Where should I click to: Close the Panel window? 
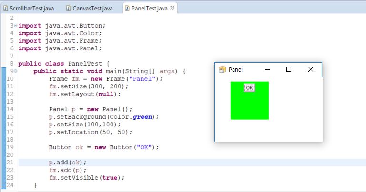click(x=310, y=69)
